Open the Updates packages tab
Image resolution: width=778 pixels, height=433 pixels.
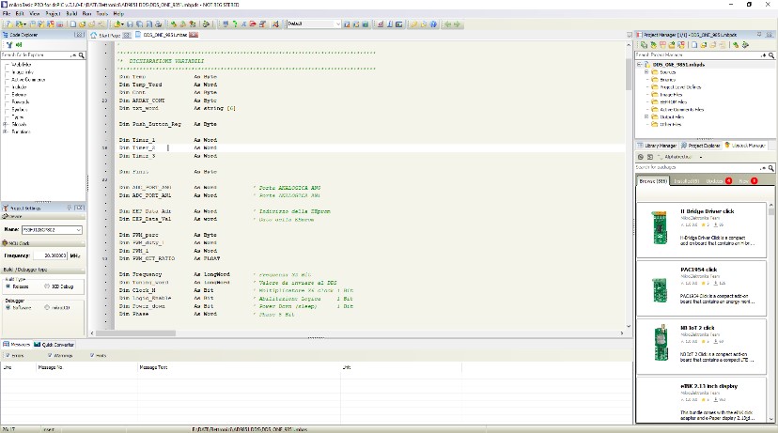(x=718, y=181)
